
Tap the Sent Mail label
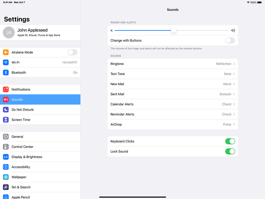click(x=117, y=94)
